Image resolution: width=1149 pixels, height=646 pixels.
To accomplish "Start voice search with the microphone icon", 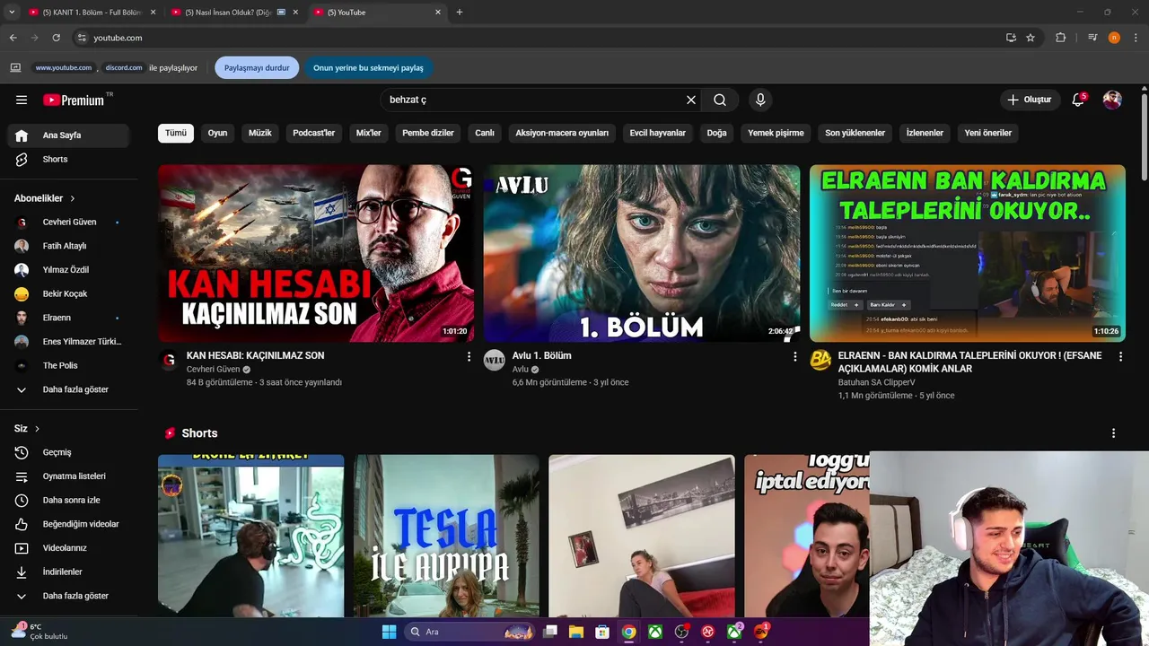I will click(x=760, y=100).
